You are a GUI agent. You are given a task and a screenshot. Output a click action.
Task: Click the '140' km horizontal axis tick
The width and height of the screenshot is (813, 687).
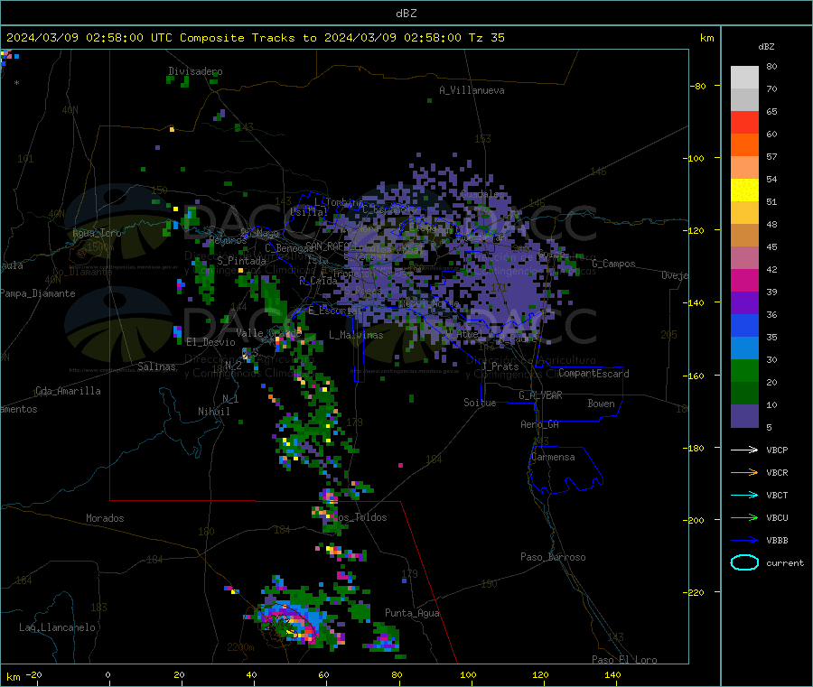pyautogui.click(x=612, y=674)
